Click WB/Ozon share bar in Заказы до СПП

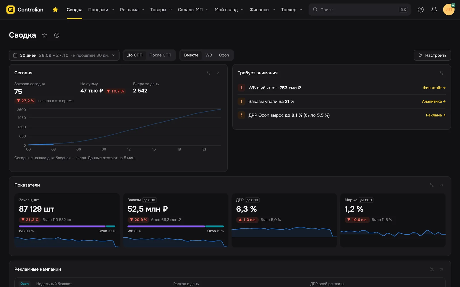[x=176, y=226]
